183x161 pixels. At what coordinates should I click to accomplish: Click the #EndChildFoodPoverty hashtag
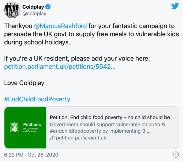pyautogui.click(x=37, y=99)
